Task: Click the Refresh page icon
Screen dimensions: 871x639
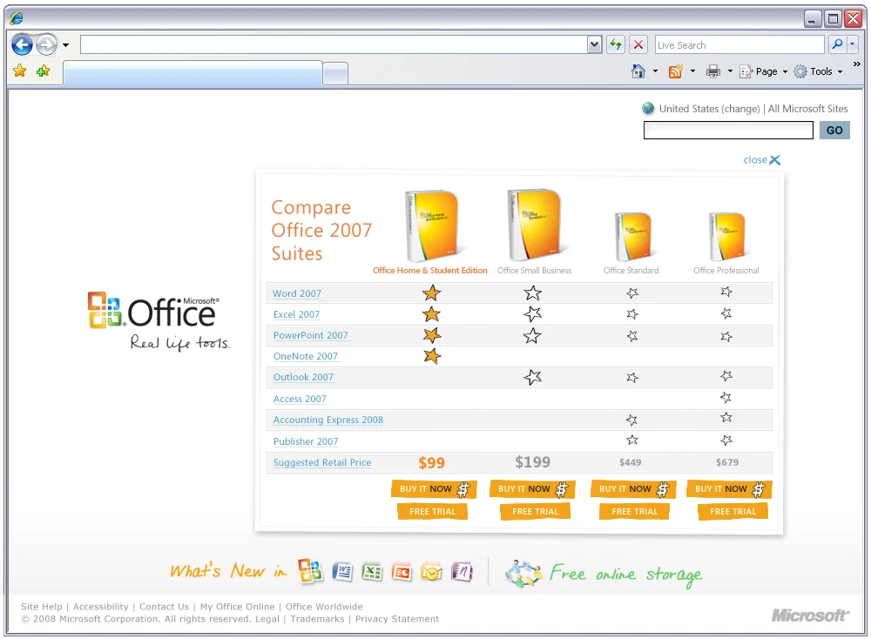Action: coord(616,44)
